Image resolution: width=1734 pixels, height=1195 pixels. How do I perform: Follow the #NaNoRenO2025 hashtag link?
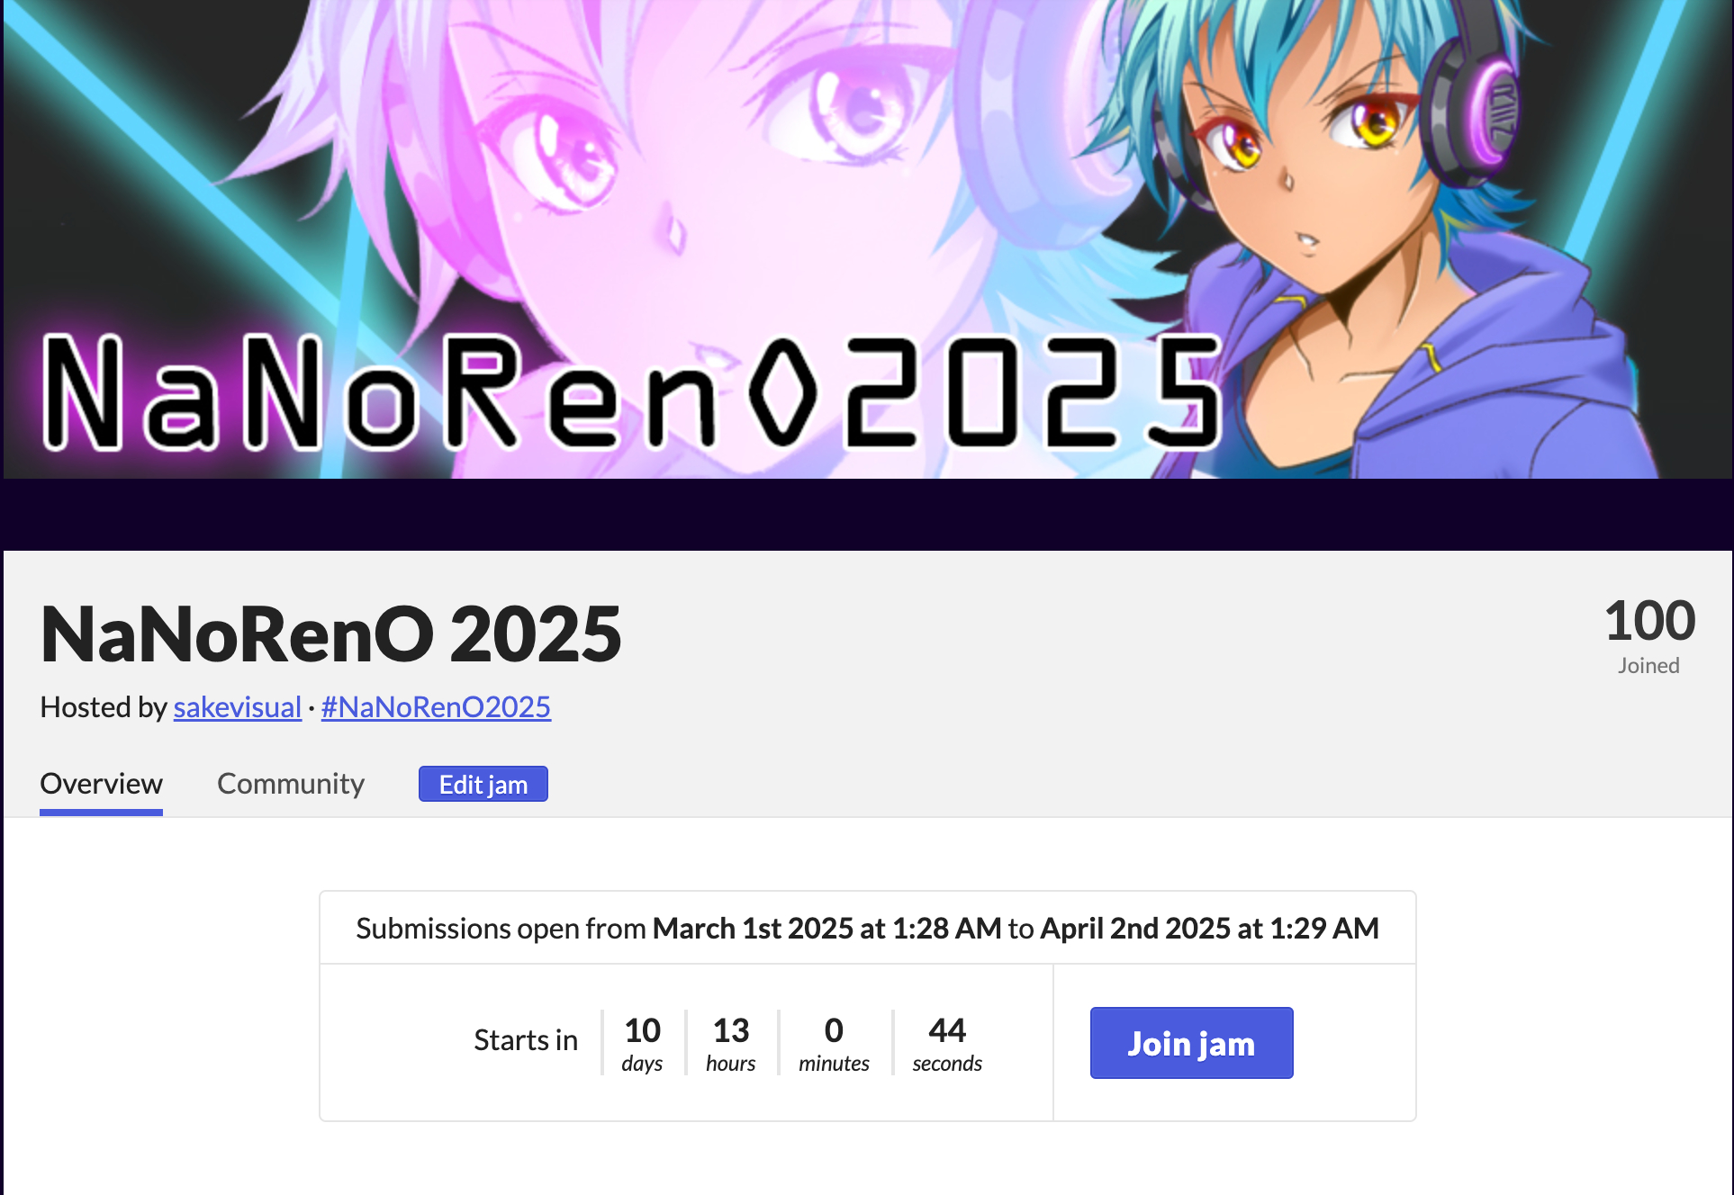(436, 707)
